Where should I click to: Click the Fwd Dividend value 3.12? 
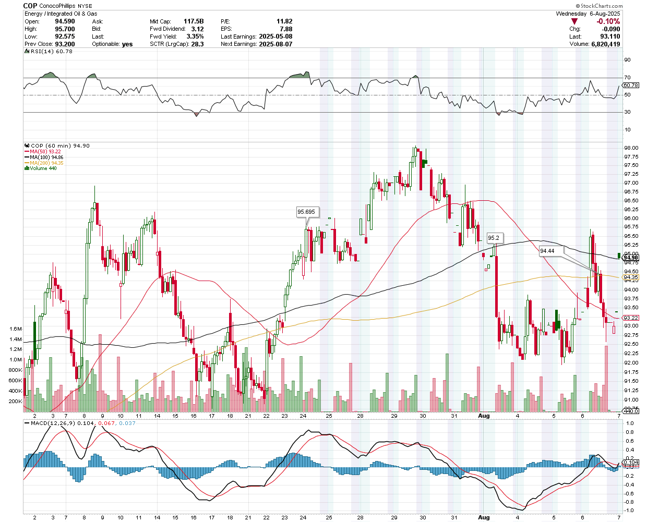click(197, 29)
